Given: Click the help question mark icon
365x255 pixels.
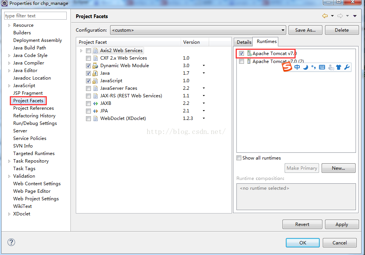Looking at the screenshot, I should 11,242.
